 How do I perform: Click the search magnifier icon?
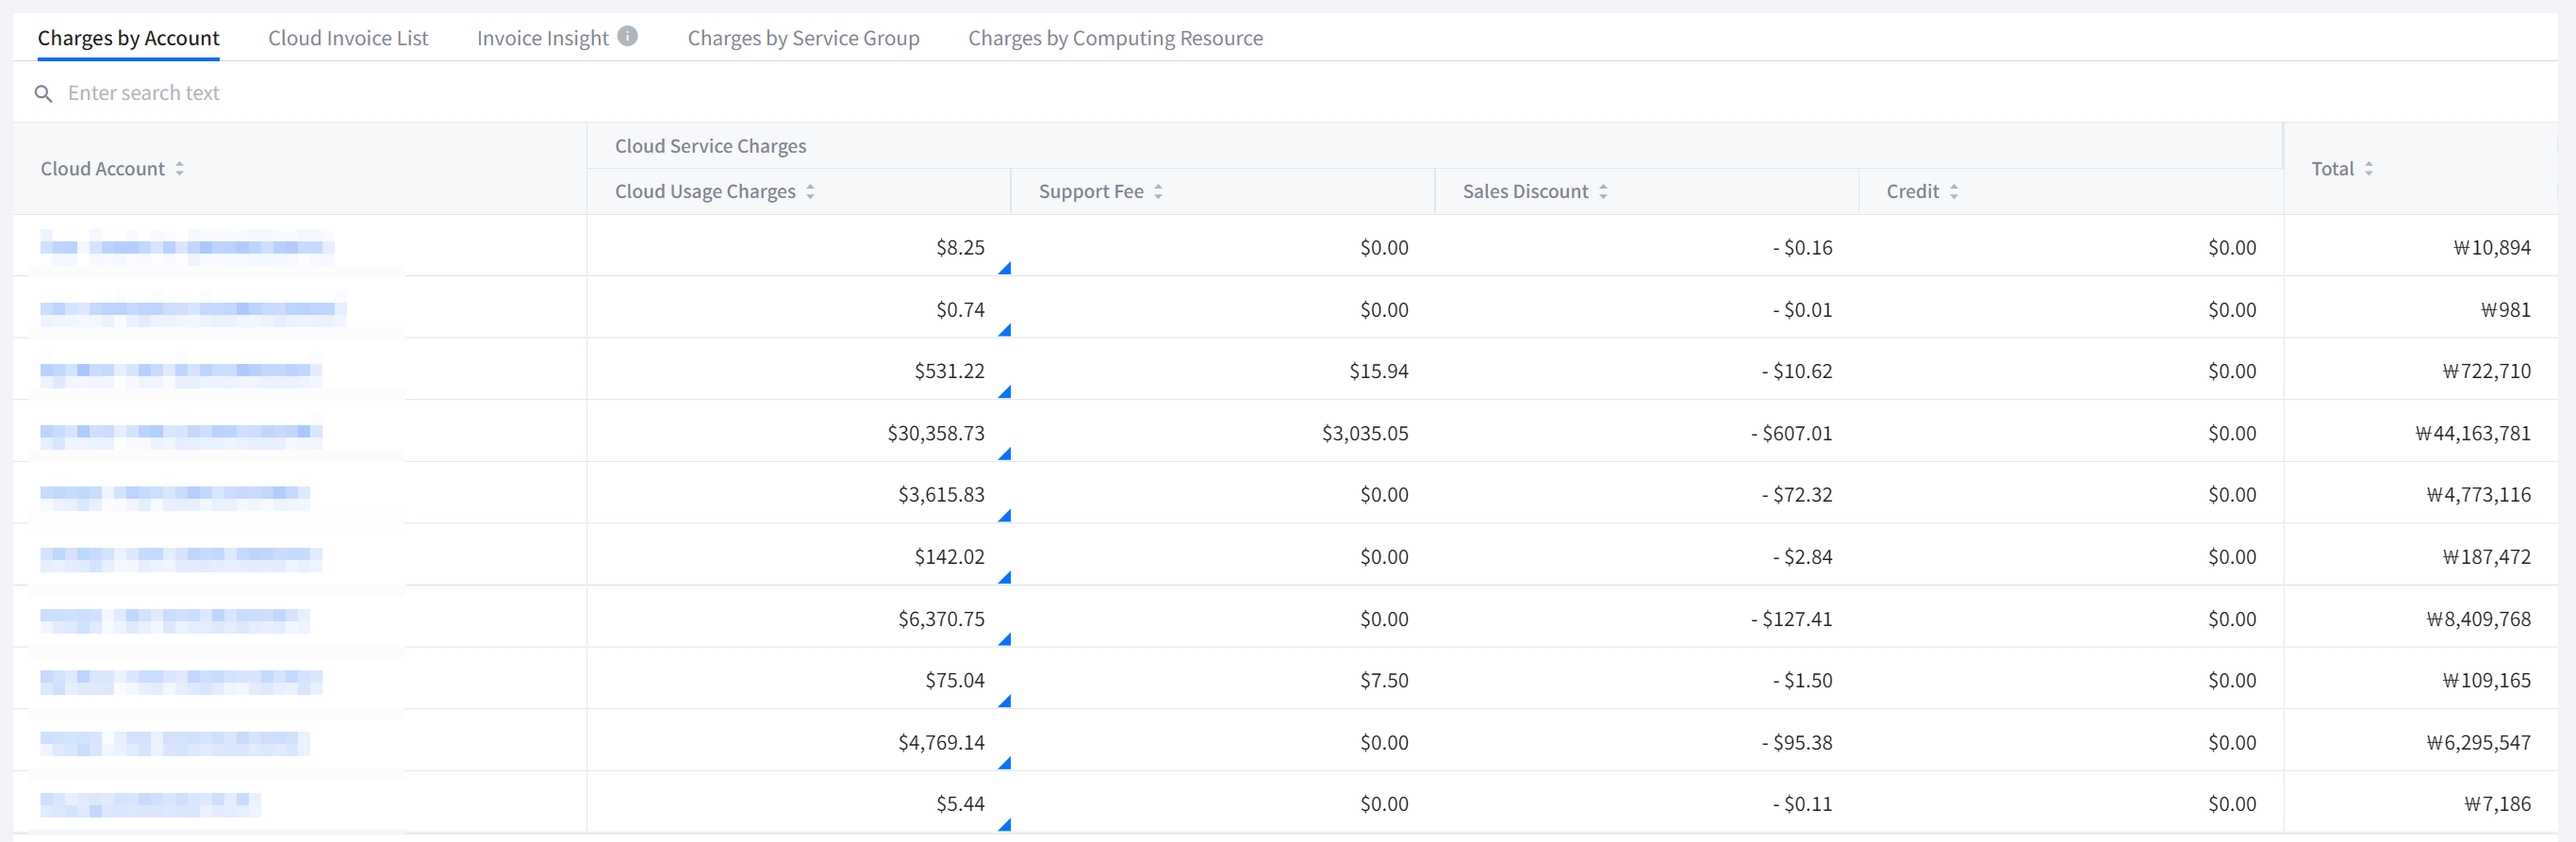pyautogui.click(x=43, y=94)
